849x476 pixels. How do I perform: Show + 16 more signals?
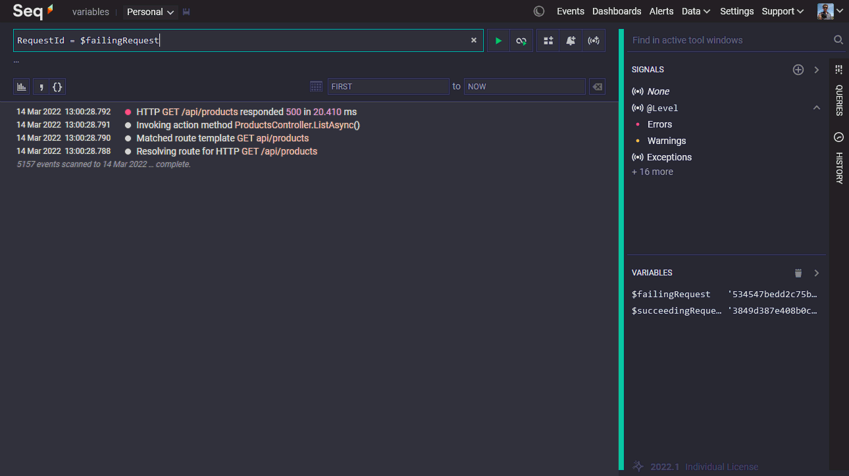point(652,172)
